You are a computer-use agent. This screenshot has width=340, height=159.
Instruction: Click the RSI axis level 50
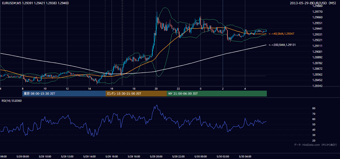point(314,124)
